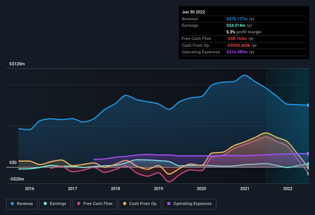Click the 5.3% profit margin text

pyautogui.click(x=244, y=32)
